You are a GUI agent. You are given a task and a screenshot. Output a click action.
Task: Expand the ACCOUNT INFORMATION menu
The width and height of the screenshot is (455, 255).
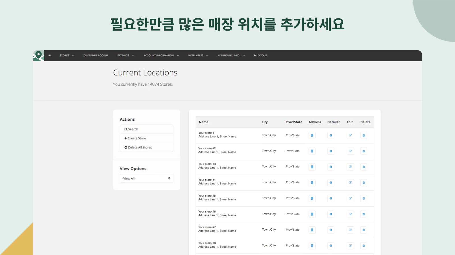point(161,56)
